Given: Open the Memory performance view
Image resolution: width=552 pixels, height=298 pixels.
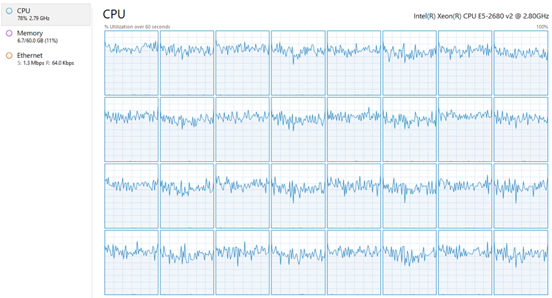Looking at the screenshot, I should (45, 36).
